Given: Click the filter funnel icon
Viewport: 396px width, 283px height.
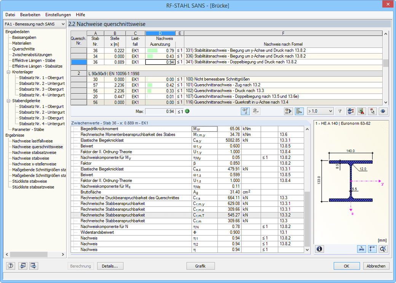Looking at the screenshot, I should tap(340, 111).
